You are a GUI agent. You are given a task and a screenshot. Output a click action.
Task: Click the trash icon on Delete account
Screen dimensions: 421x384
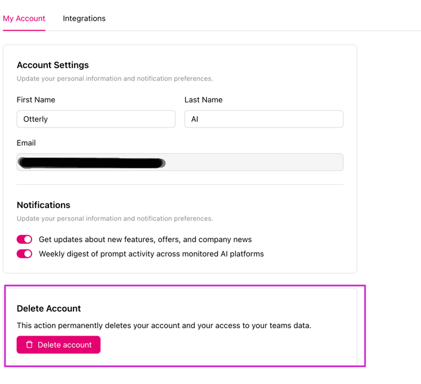(x=30, y=344)
